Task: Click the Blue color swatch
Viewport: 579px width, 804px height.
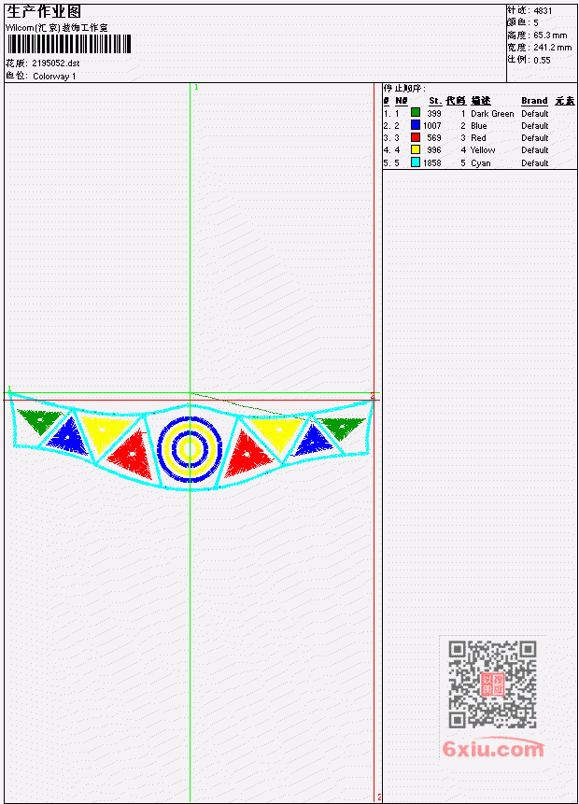Action: [x=416, y=124]
